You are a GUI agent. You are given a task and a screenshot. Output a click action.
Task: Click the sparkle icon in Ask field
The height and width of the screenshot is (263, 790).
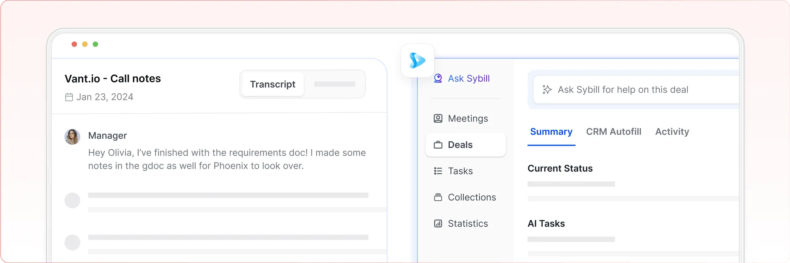547,90
